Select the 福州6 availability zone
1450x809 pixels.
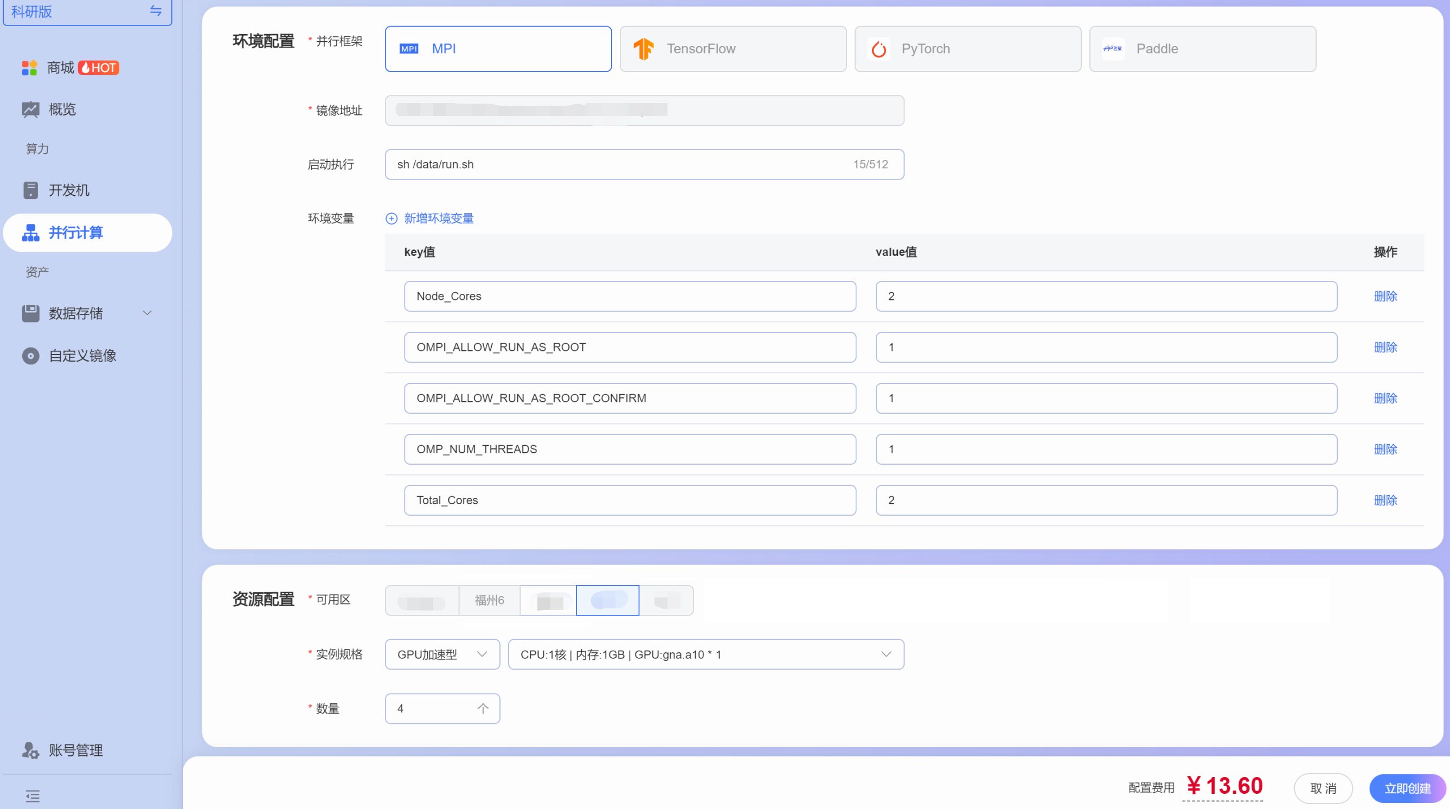pos(489,600)
